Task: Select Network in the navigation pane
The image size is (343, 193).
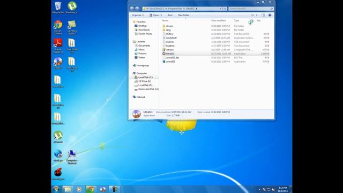Action: (140, 97)
